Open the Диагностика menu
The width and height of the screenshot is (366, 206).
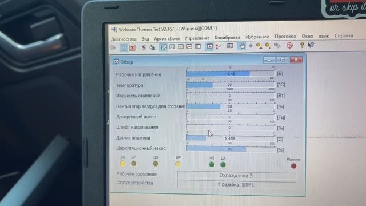(x=124, y=39)
